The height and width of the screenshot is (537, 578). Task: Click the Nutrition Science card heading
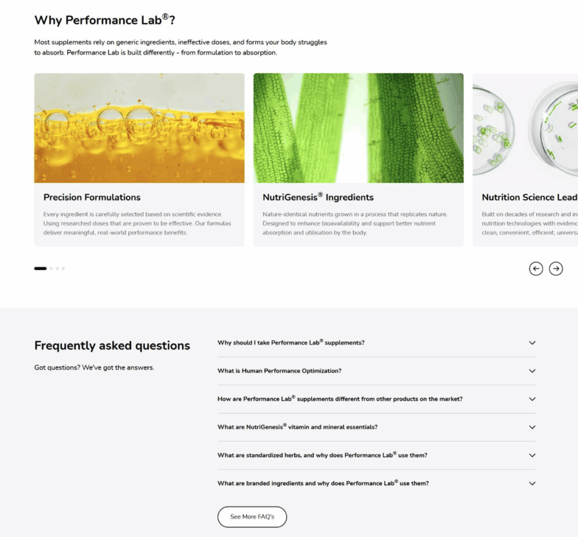tap(529, 197)
